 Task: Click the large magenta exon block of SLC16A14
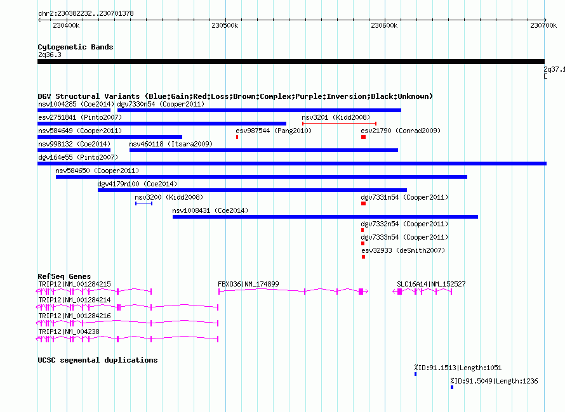(399, 292)
